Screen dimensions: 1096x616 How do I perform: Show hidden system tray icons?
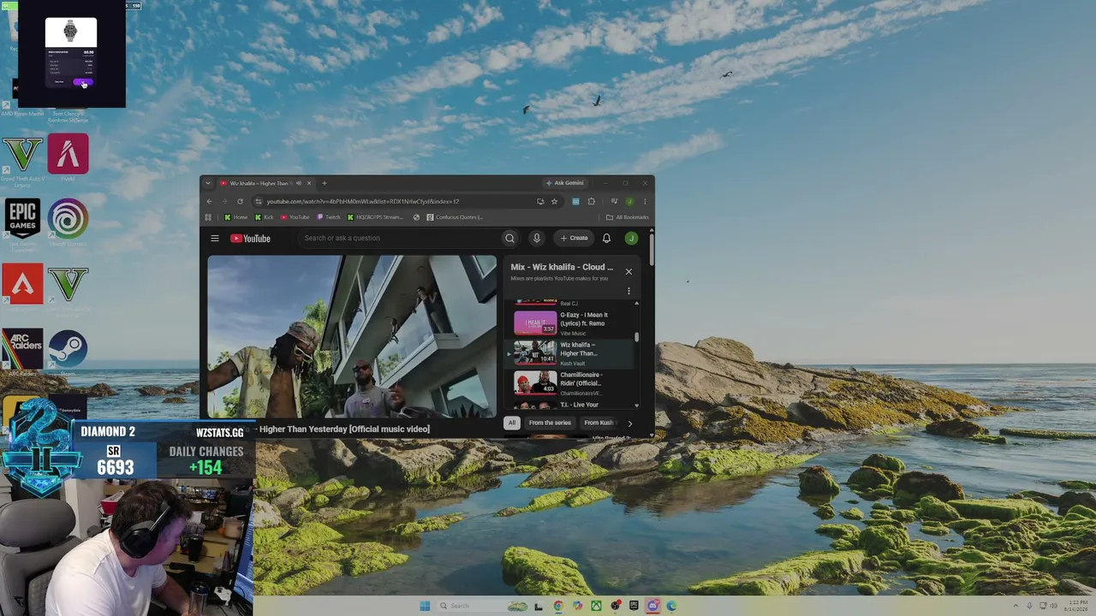pyautogui.click(x=1016, y=606)
